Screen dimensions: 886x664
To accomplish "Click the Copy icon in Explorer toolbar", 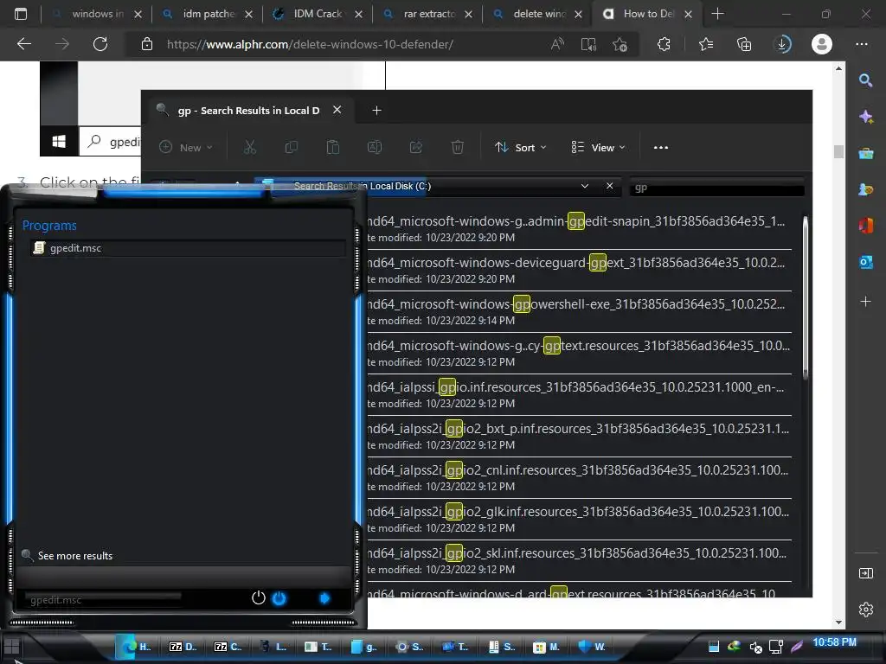I will pos(292,147).
